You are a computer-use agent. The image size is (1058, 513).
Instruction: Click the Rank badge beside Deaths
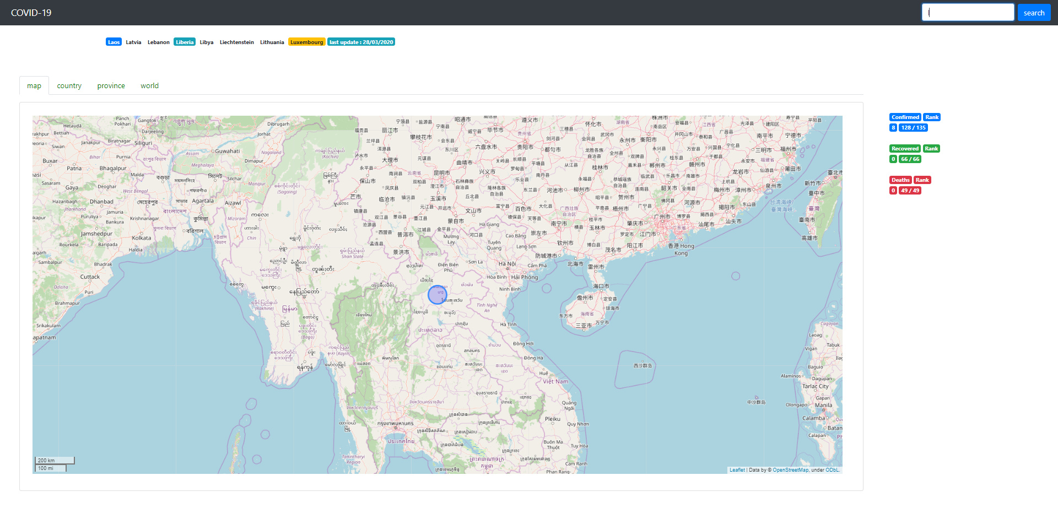coord(922,180)
